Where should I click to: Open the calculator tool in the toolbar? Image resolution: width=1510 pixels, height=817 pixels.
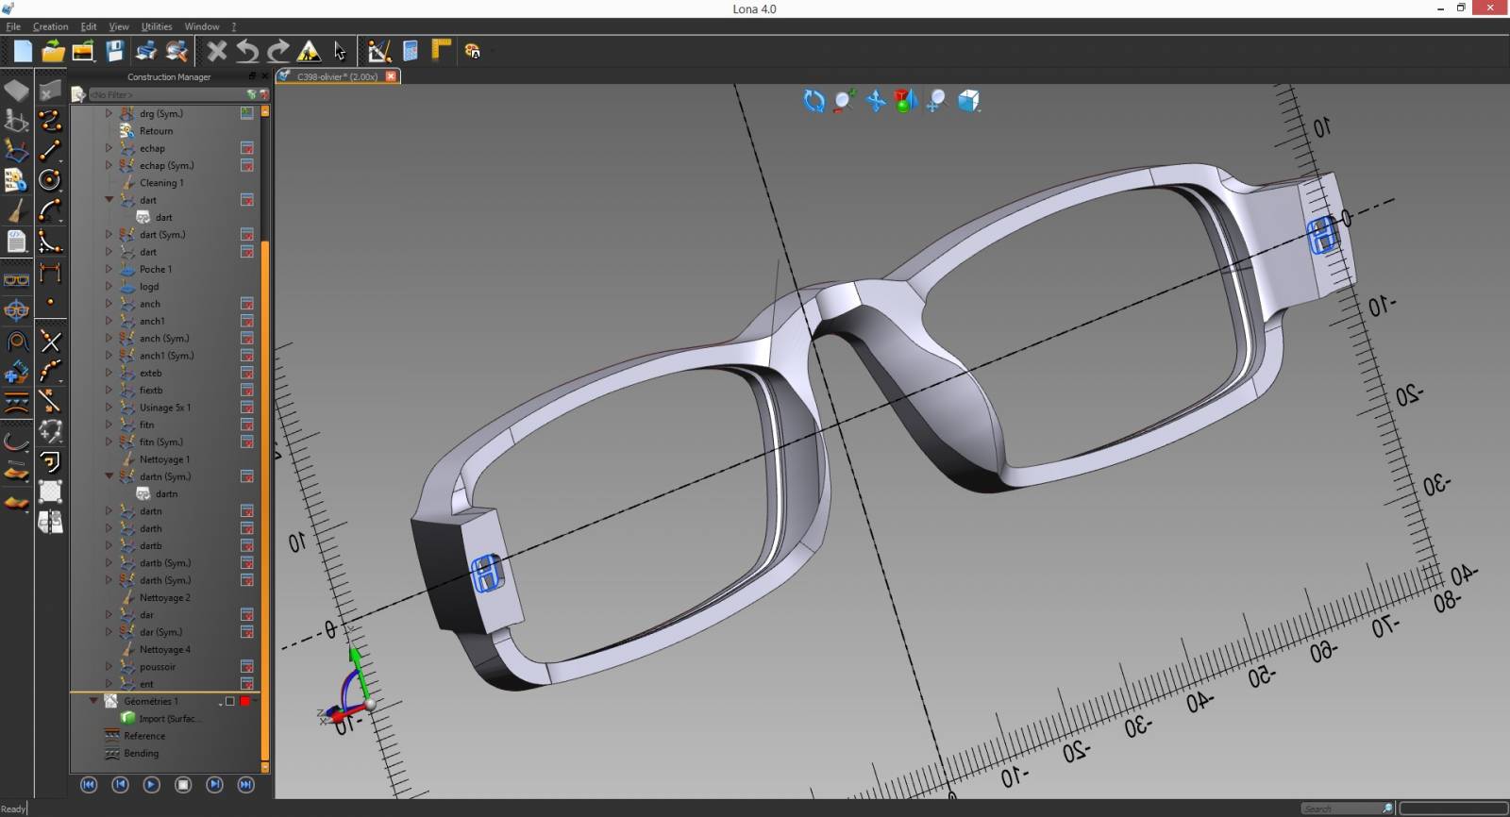[411, 51]
